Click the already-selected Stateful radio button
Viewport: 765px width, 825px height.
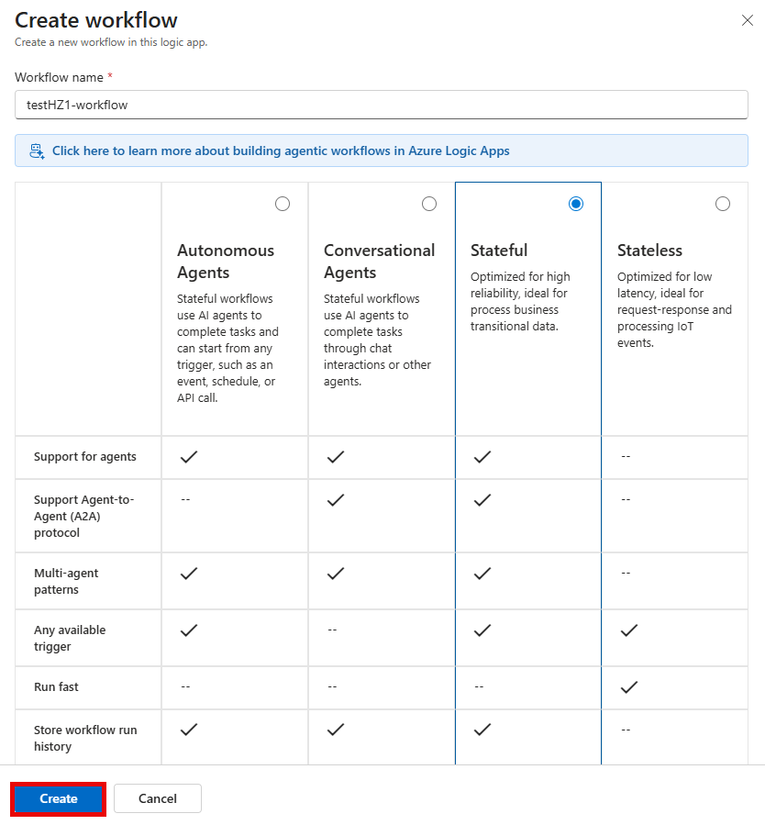coord(576,204)
